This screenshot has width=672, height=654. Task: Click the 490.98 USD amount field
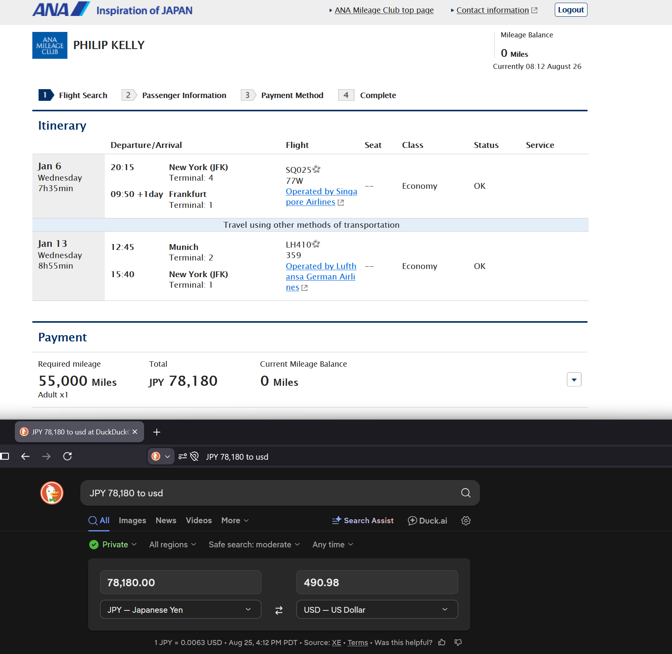coord(377,582)
